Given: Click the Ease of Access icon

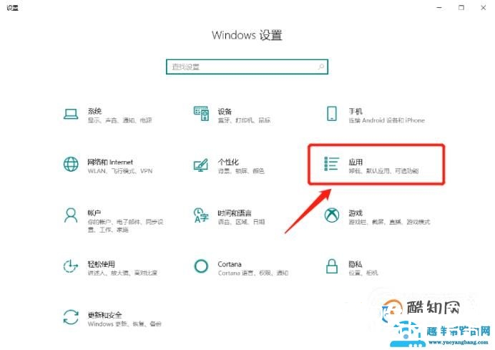Looking at the screenshot, I should (70, 266).
